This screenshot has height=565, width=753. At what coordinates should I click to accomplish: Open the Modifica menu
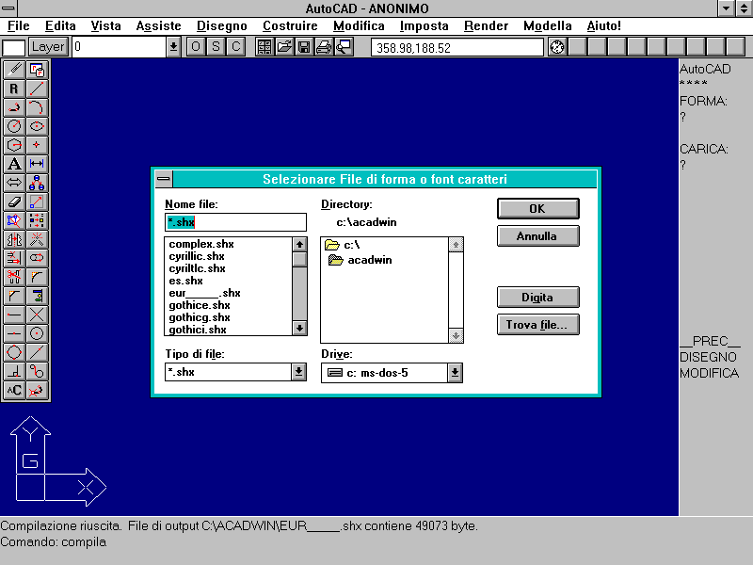coord(359,26)
